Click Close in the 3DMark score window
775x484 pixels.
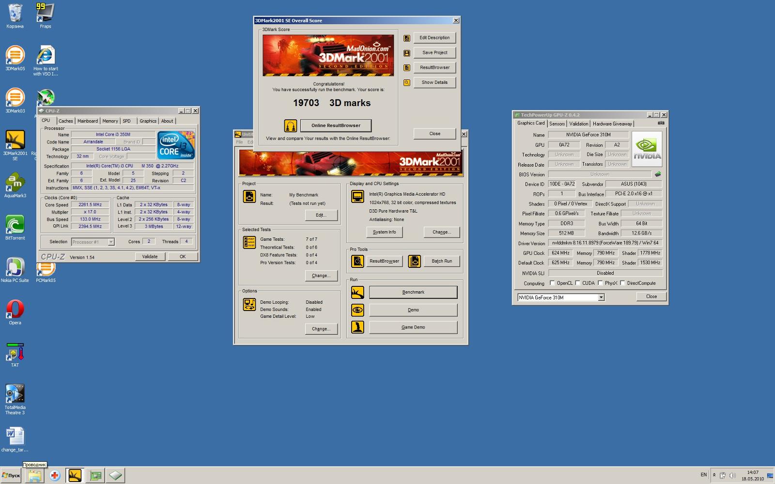(x=434, y=134)
